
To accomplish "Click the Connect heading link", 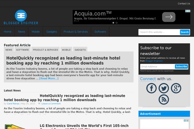I will [x=148, y=79].
